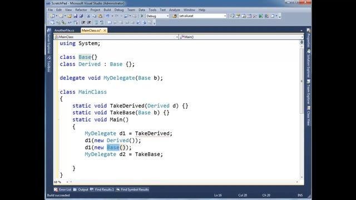Show the Output panel tab
The height and width of the screenshot is (200, 356).
[x=81, y=189]
